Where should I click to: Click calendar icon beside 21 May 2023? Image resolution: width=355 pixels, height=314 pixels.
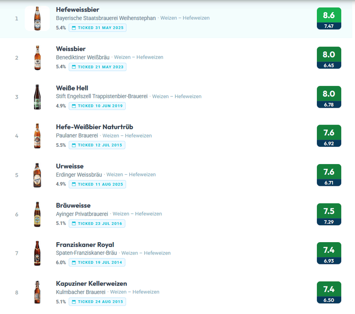74,67
